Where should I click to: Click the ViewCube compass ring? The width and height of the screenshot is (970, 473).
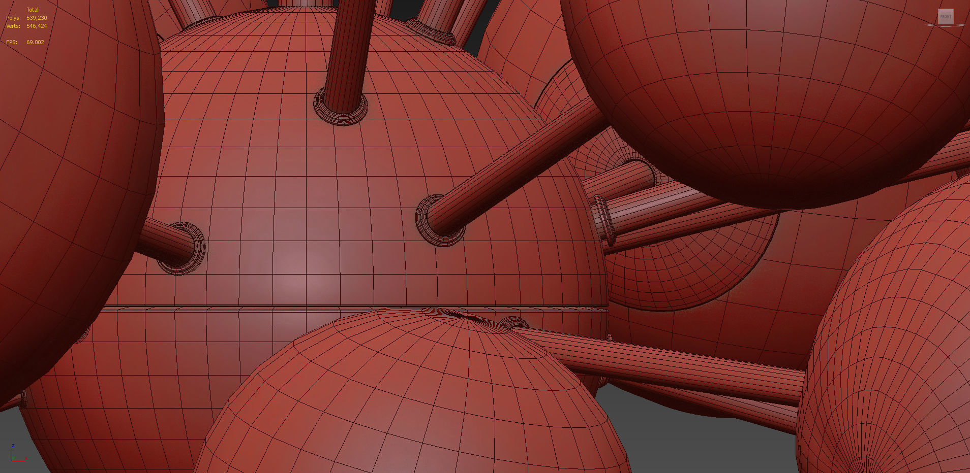pyautogui.click(x=946, y=25)
